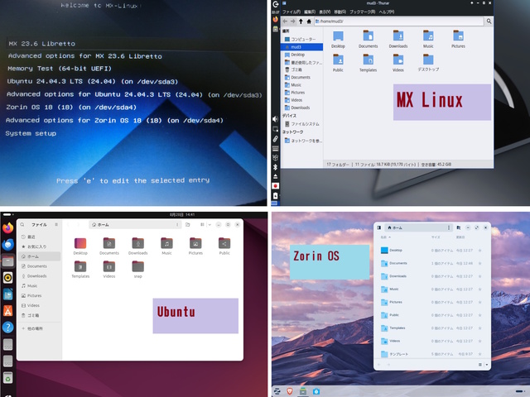530x397 pixels.
Task: Click new folder icon in Ubuntu Files header
Action: [x=188, y=224]
